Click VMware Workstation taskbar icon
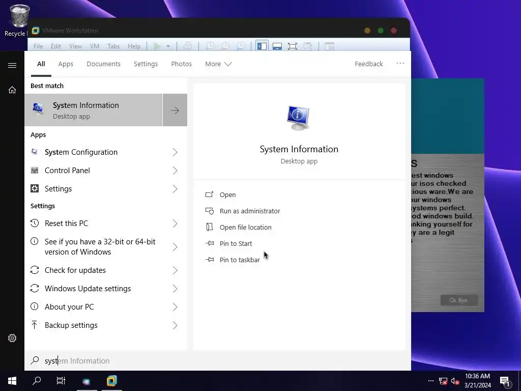The image size is (521, 391). click(x=111, y=381)
